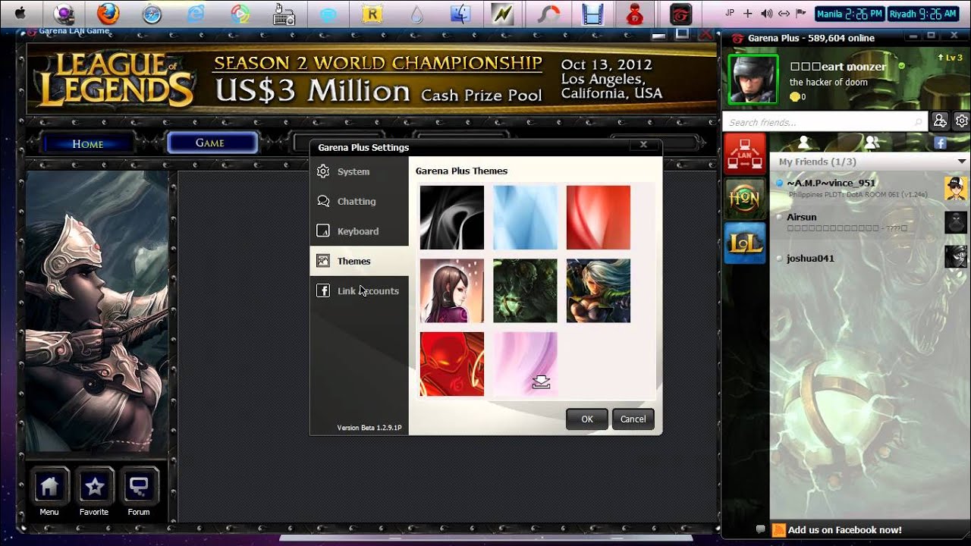This screenshot has height=546, width=971.
Task: Click the user profile avatar in Garena Plus
Action: 753,80
